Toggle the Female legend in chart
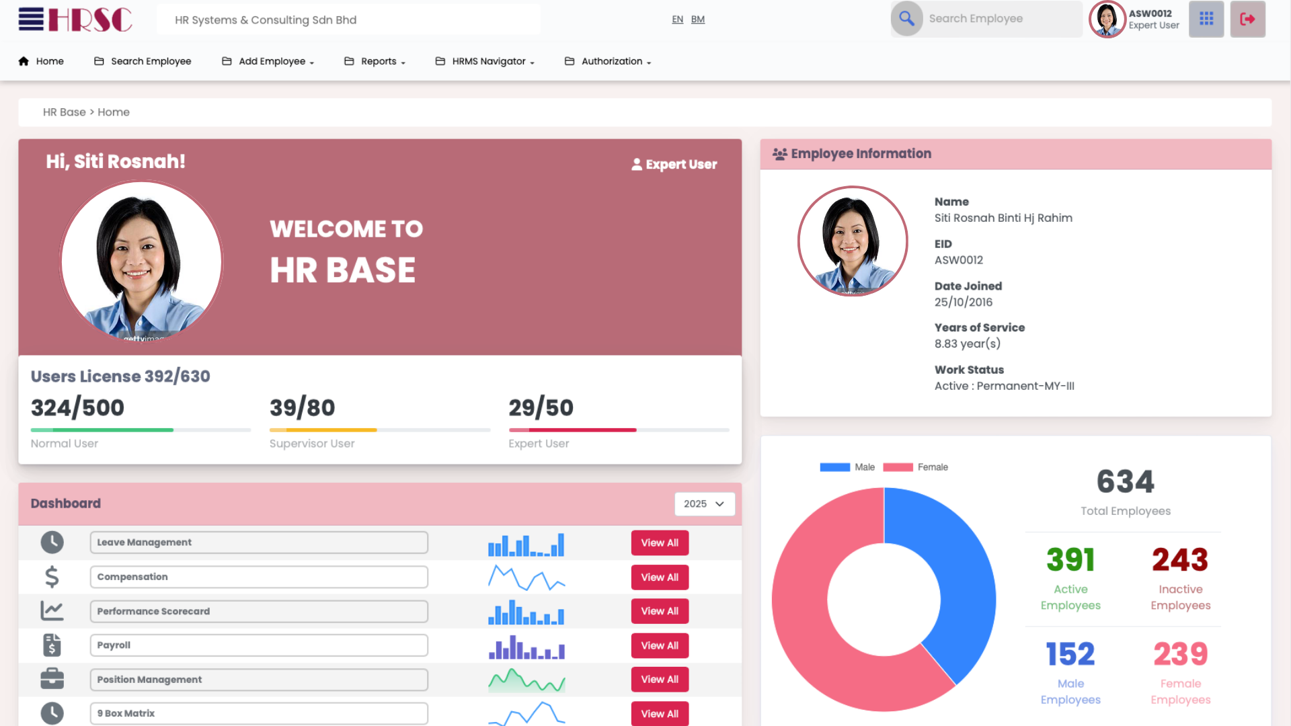1291x726 pixels. 915,467
